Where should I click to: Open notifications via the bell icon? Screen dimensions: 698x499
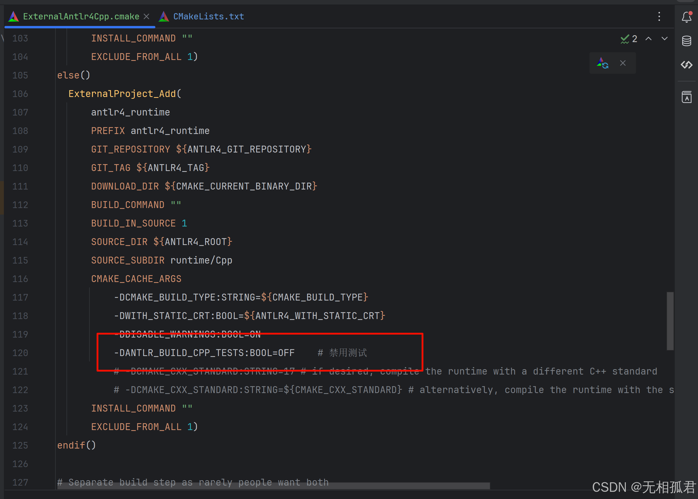click(687, 18)
